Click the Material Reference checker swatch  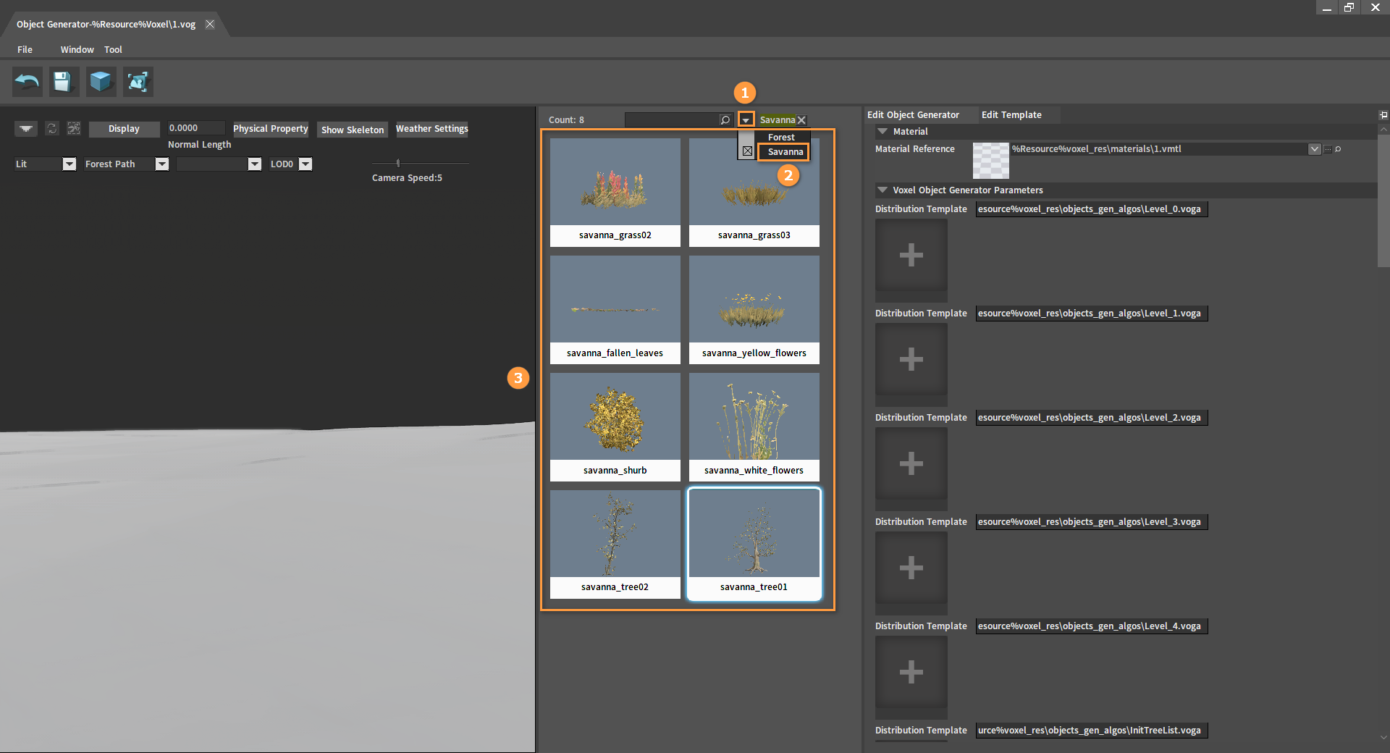click(990, 161)
